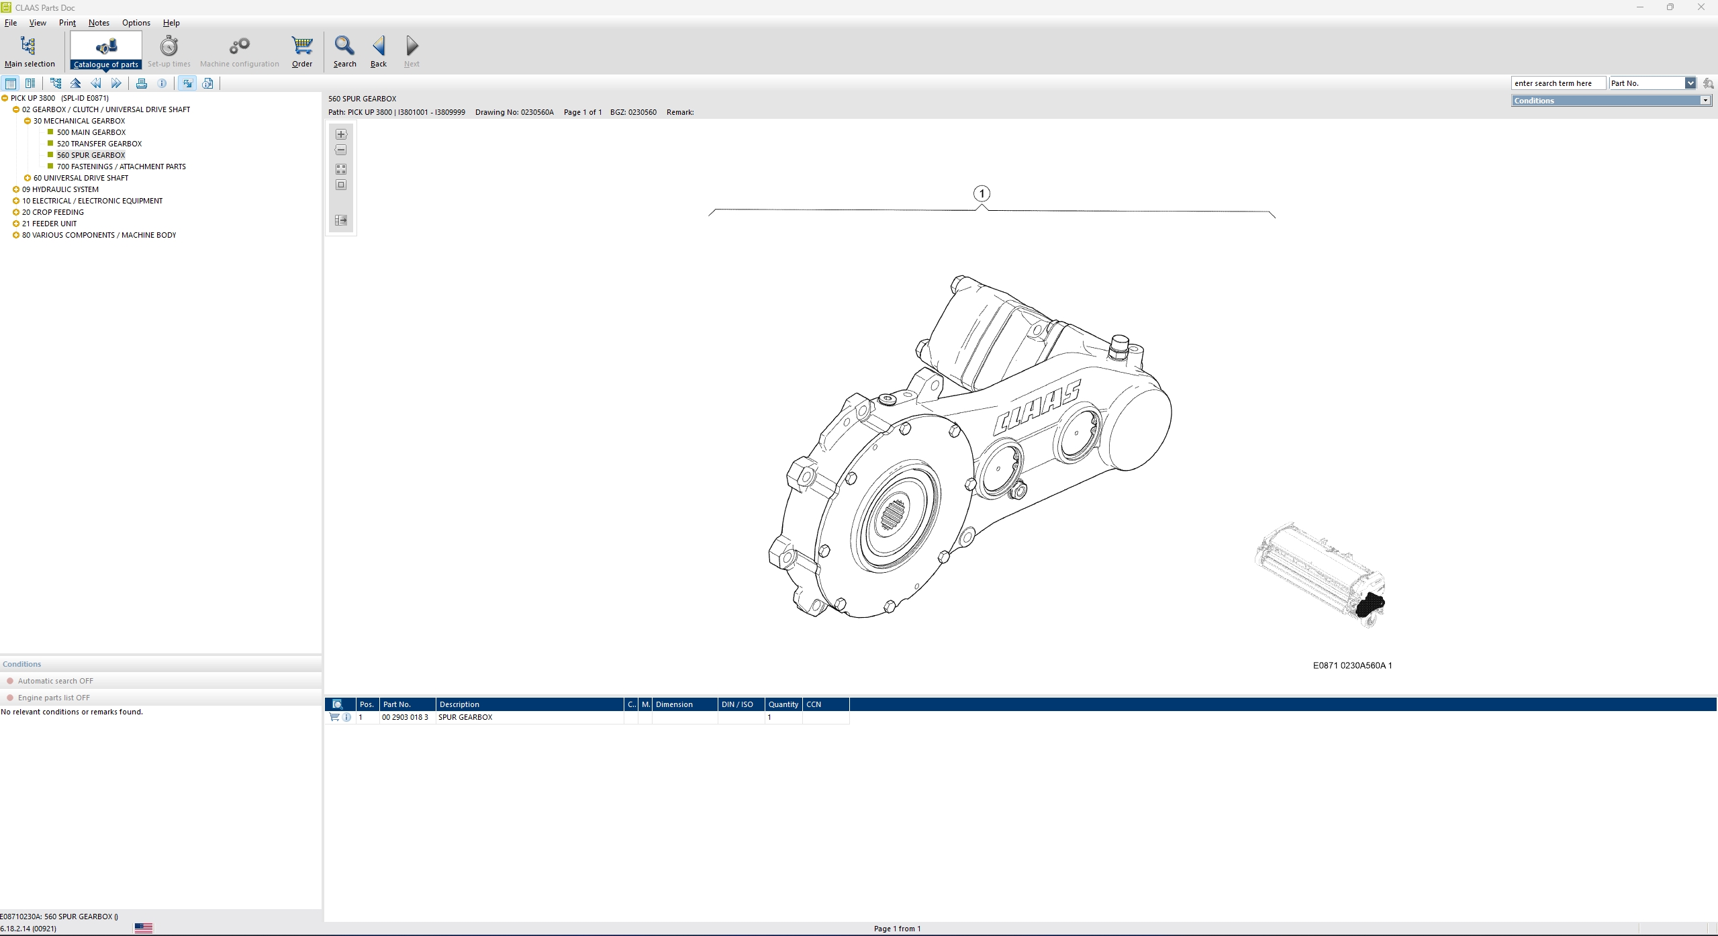The width and height of the screenshot is (1718, 936).
Task: Sort by Quantity column header
Action: click(783, 704)
